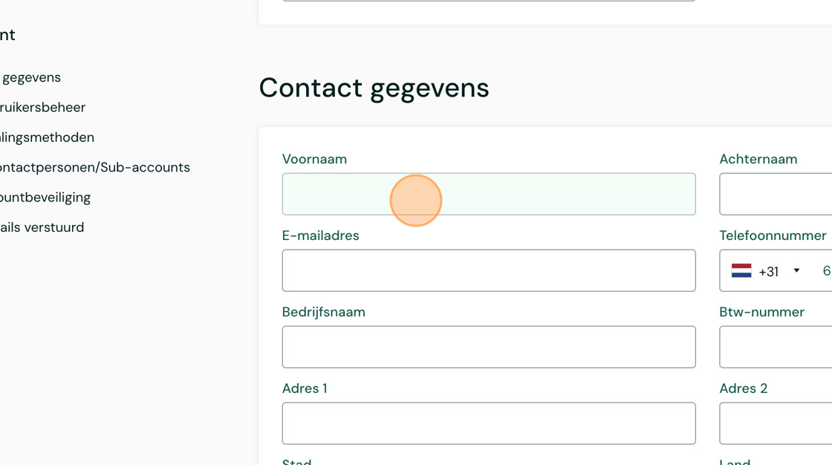Click the Netherlands flag icon
The image size is (832, 465).
[741, 271]
